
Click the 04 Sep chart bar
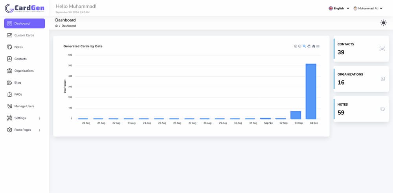point(311,91)
